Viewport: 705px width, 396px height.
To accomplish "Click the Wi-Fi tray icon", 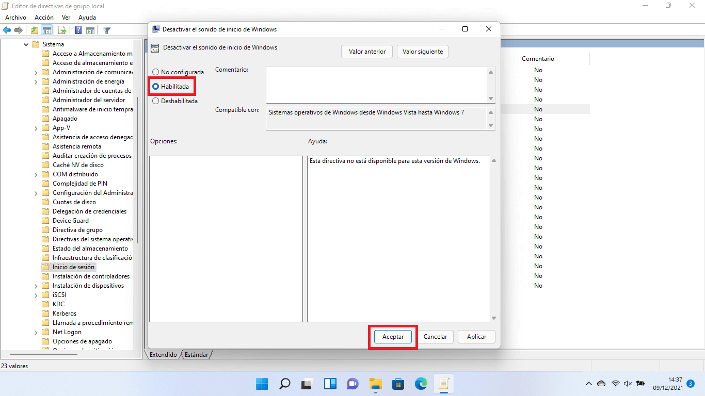I will (615, 384).
